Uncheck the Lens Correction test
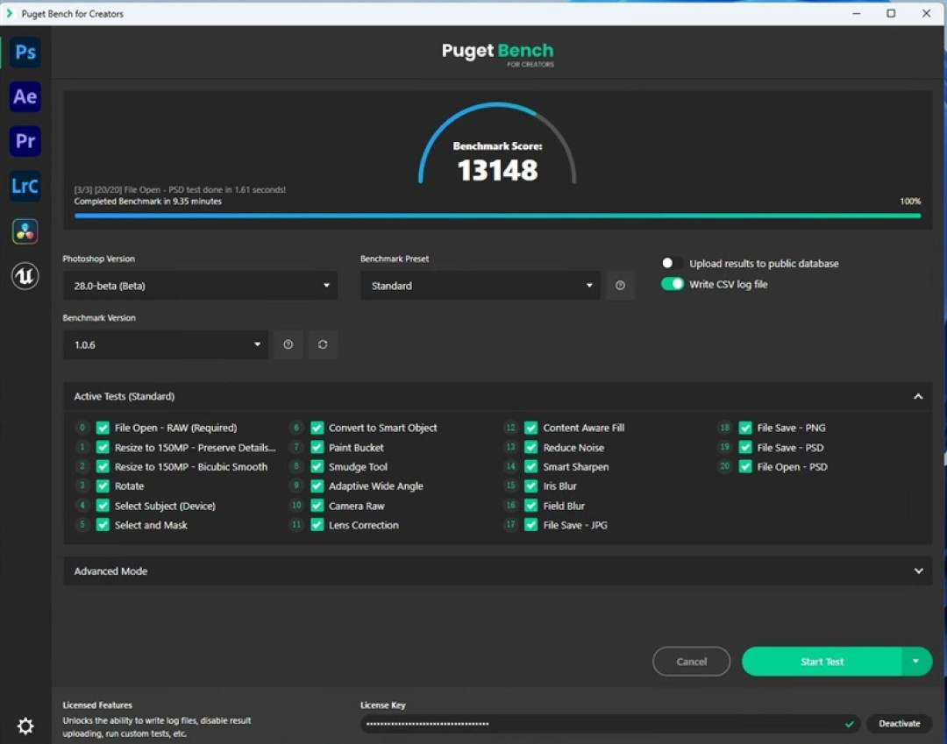 (317, 525)
